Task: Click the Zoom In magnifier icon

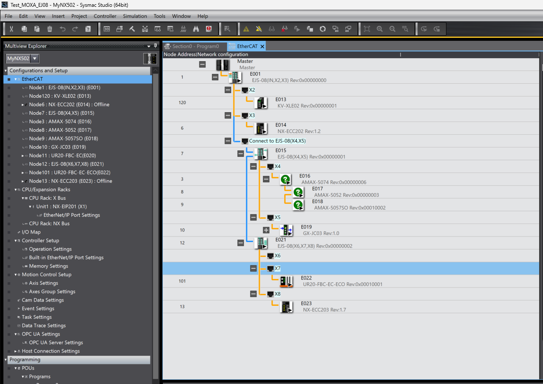Action: (380, 29)
